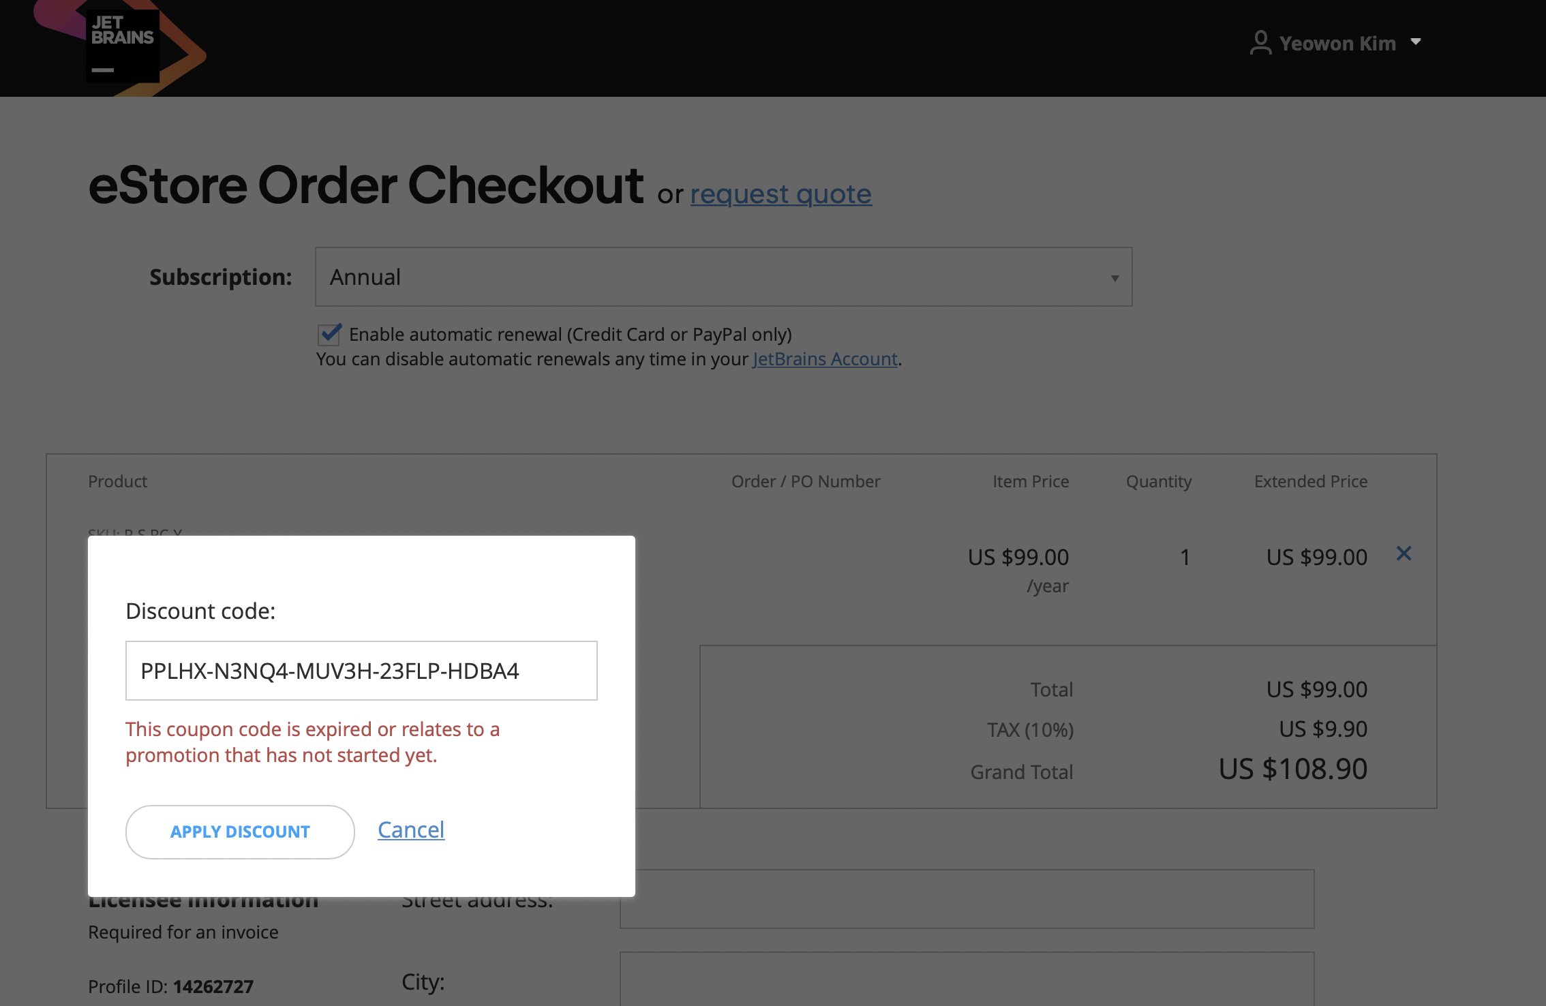The height and width of the screenshot is (1006, 1546).
Task: Expand the Annual subscription dropdown
Action: (723, 277)
